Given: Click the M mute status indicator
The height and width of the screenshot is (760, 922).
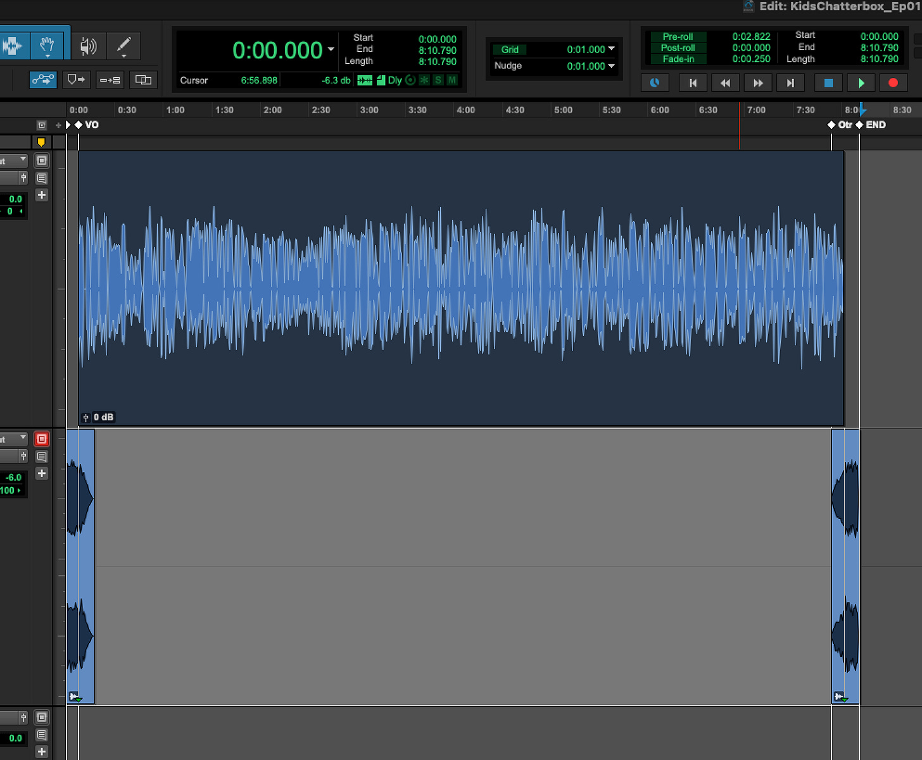Looking at the screenshot, I should pyautogui.click(x=452, y=80).
